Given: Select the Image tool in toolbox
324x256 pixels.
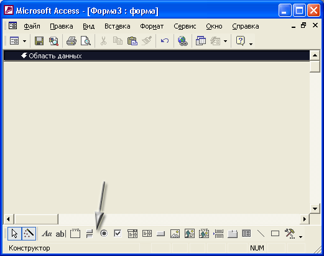Looking at the screenshot, I should [175, 234].
